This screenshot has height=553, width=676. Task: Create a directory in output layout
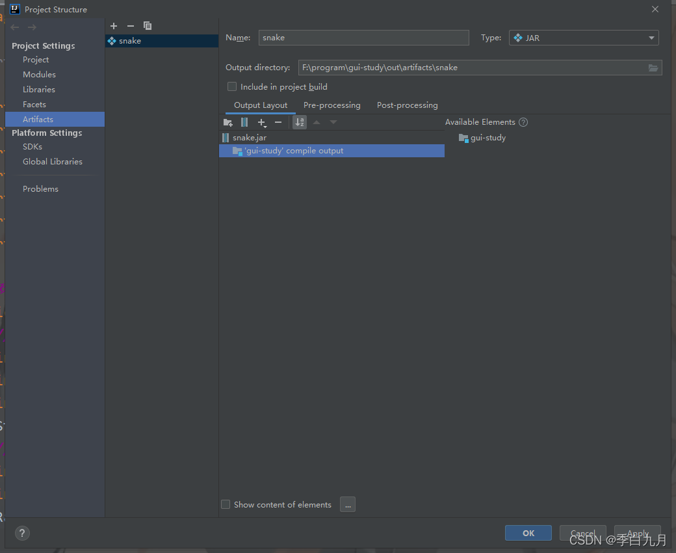[x=227, y=122]
